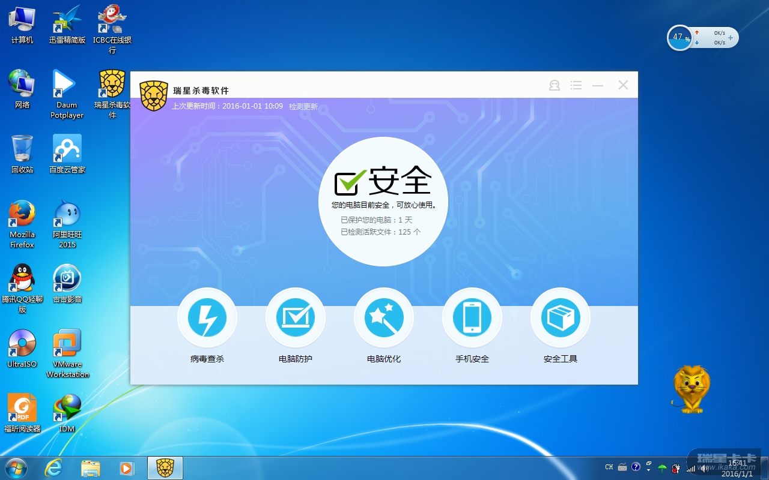Click the Rising lion shield logo

click(x=154, y=95)
